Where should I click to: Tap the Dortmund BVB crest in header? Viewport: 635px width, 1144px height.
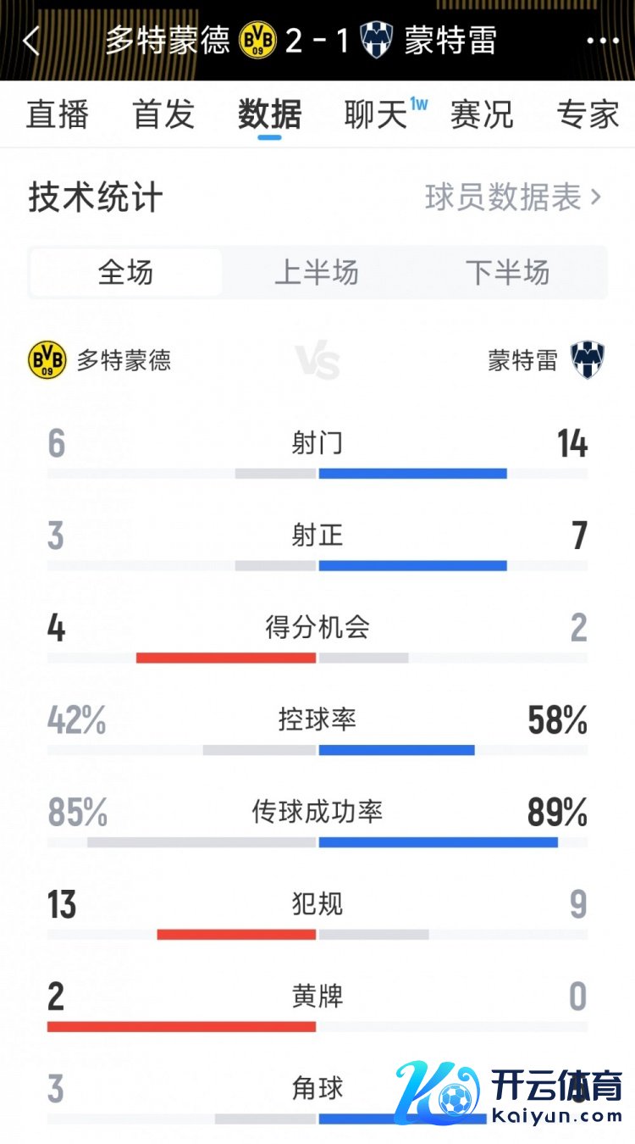click(257, 41)
